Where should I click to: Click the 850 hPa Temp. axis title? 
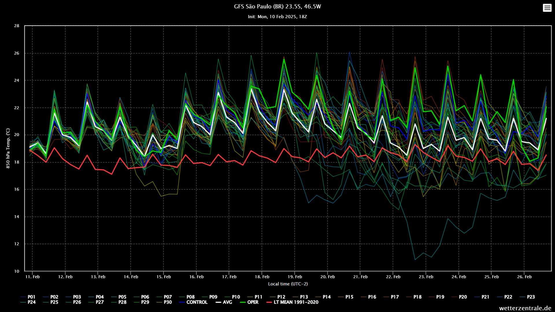[x=8, y=148]
